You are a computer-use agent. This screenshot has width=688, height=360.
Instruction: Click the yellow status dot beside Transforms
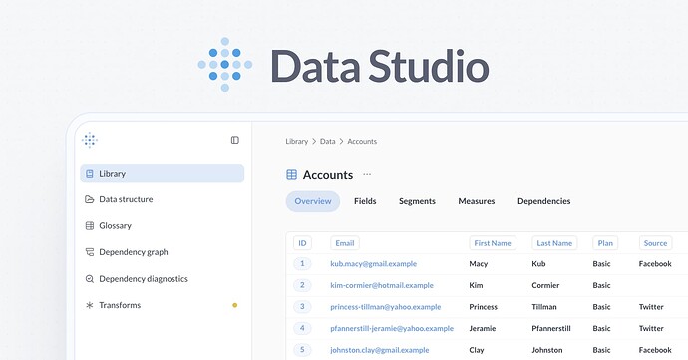[x=234, y=305]
